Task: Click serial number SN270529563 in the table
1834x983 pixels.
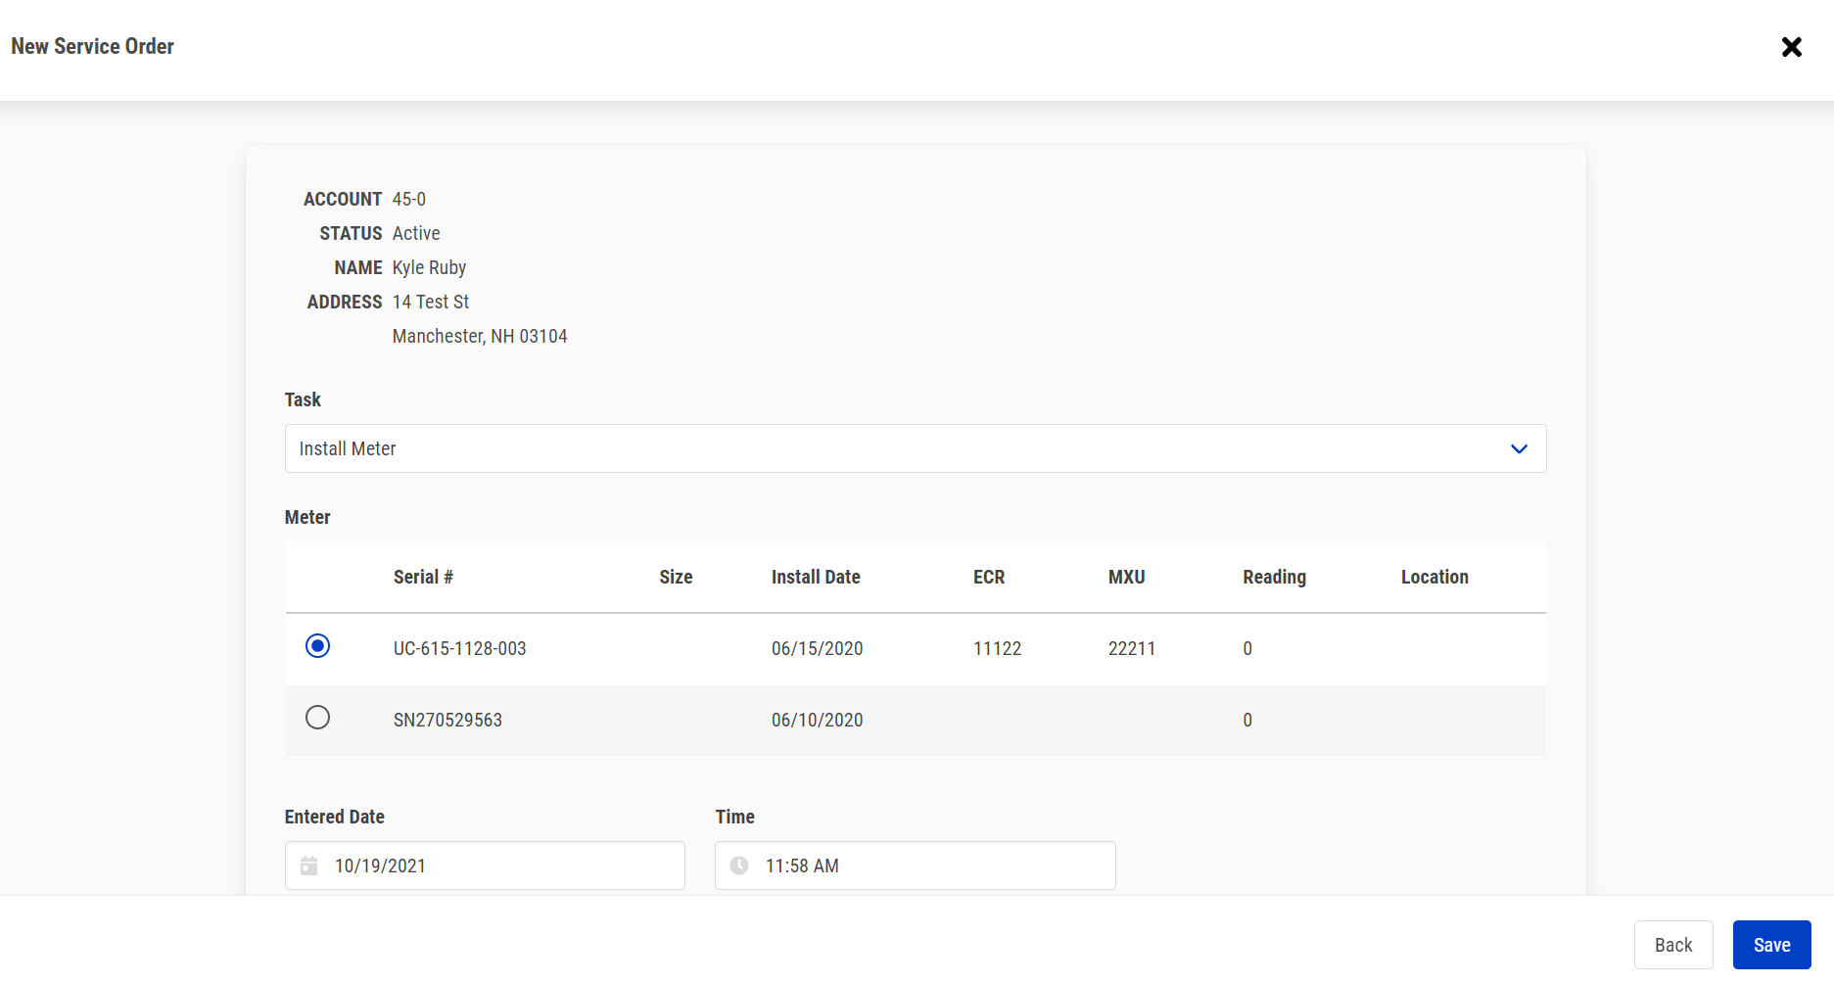Action: pyautogui.click(x=447, y=721)
